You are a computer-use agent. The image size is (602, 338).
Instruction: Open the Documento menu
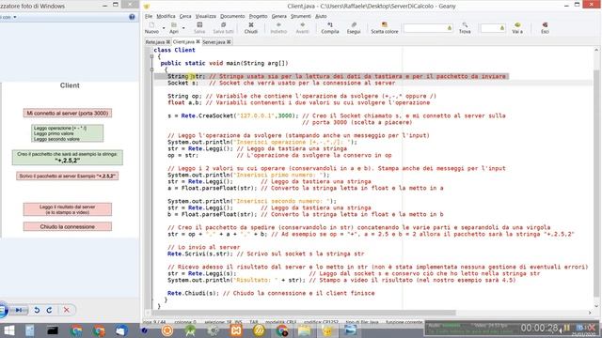point(232,16)
